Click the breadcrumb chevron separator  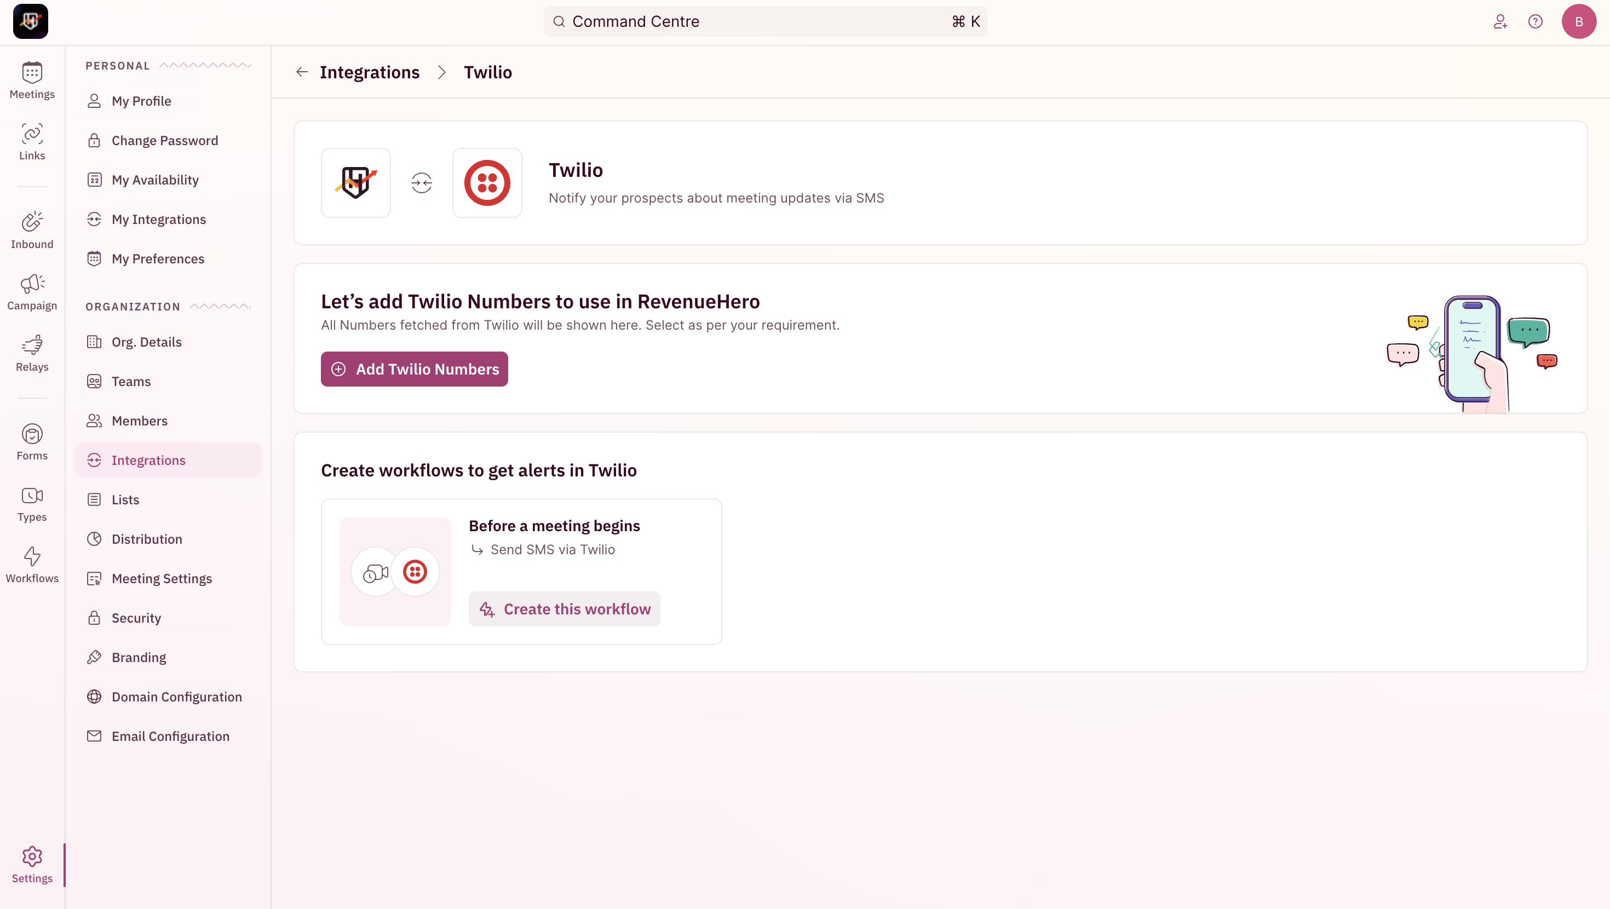[442, 72]
